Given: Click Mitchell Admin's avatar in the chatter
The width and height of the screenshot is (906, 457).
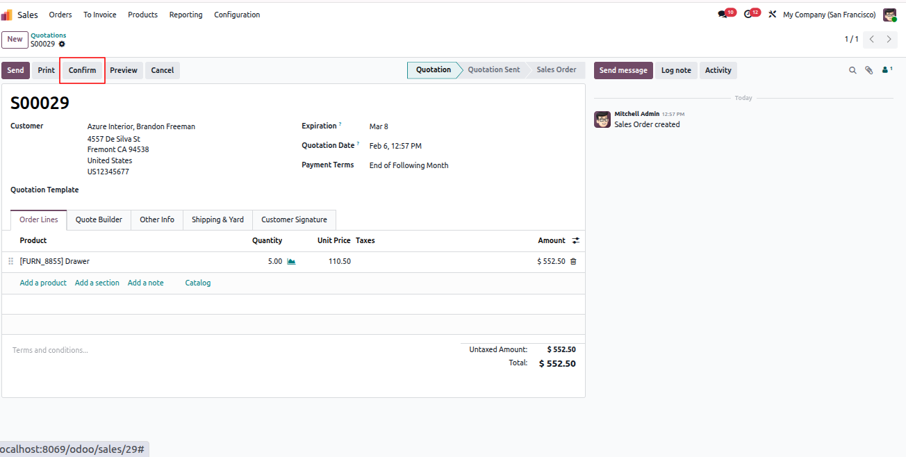Looking at the screenshot, I should 602,119.
